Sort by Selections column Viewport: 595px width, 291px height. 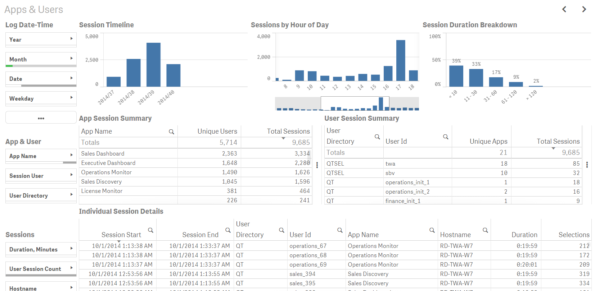pos(574,235)
